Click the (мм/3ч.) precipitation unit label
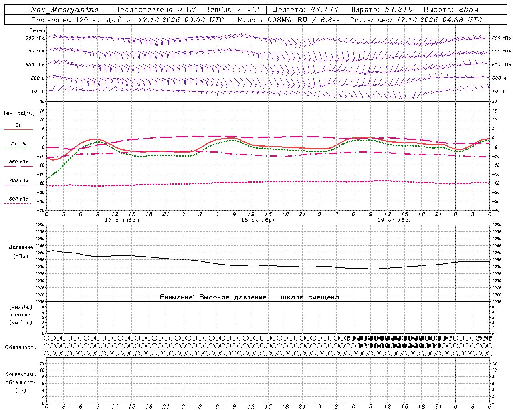 point(21,307)
